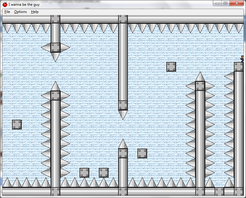Minimize the I wanna be the guy window
The image size is (246, 198).
click(217, 3)
